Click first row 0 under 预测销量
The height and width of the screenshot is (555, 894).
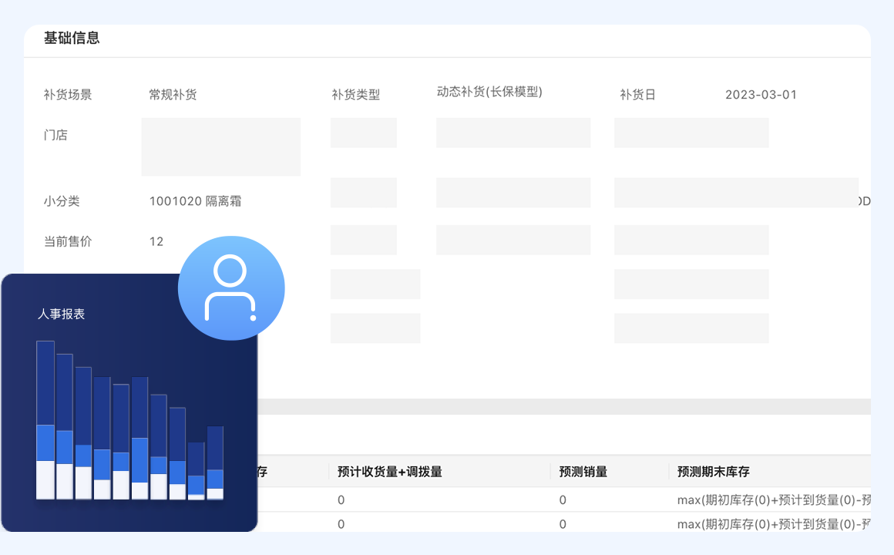[x=563, y=500]
